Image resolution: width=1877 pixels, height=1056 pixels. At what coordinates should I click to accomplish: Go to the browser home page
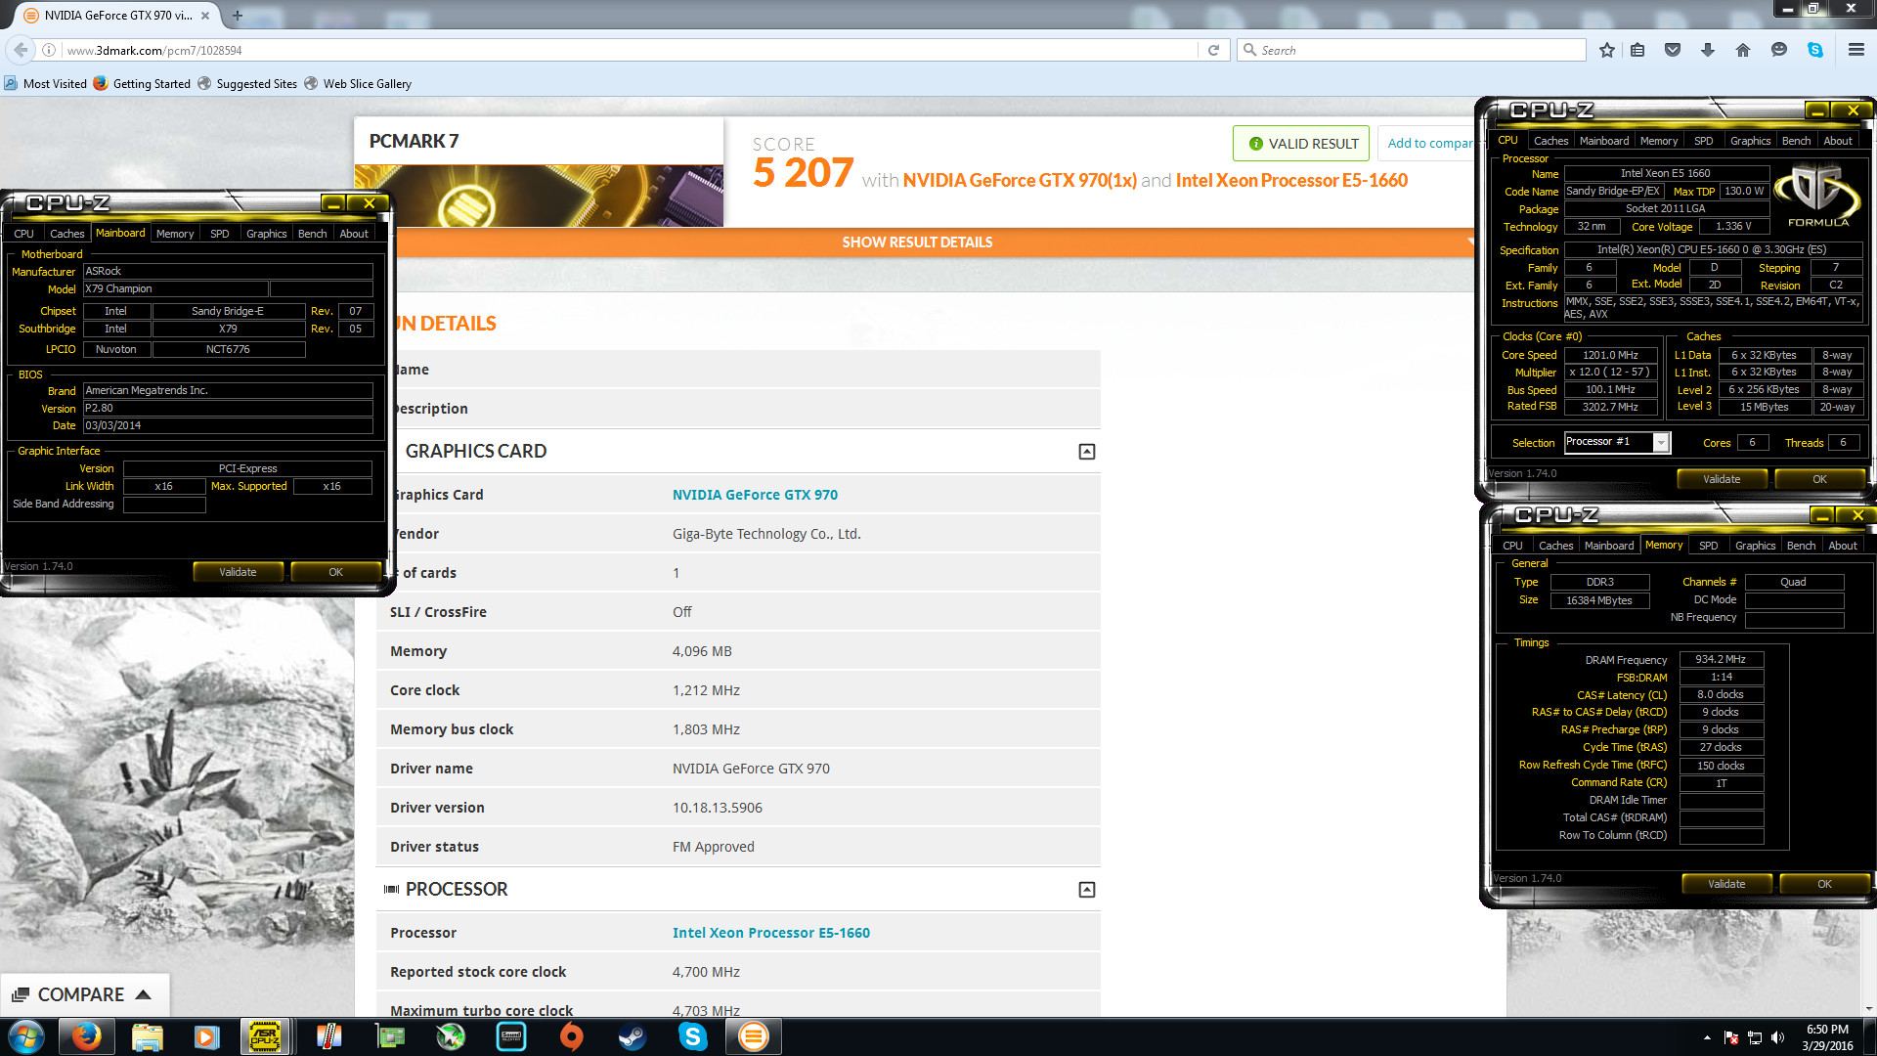pos(1743,50)
